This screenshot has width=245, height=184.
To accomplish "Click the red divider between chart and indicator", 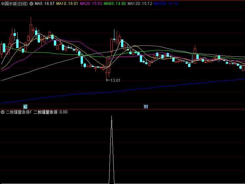I will 122,109.
